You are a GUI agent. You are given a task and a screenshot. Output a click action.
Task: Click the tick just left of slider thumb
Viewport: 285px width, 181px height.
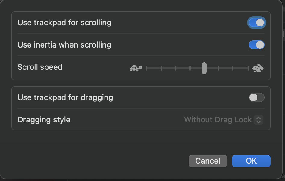[190, 68]
